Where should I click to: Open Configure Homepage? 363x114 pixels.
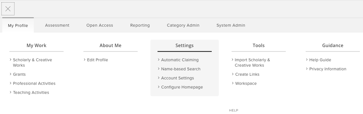pyautogui.click(x=182, y=87)
